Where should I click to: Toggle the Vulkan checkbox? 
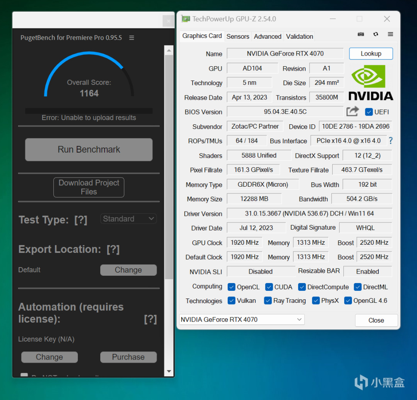point(232,301)
